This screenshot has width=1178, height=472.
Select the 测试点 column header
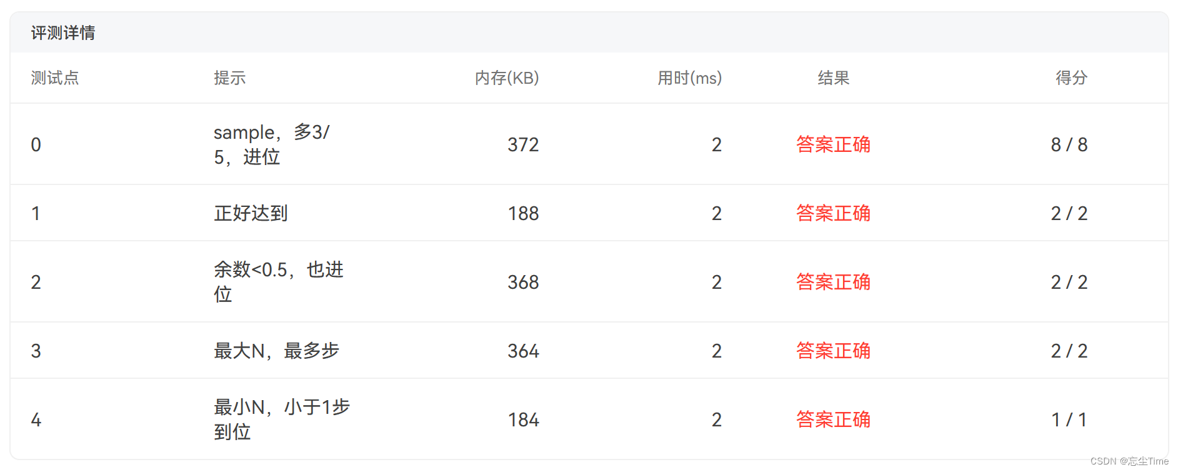coord(55,78)
